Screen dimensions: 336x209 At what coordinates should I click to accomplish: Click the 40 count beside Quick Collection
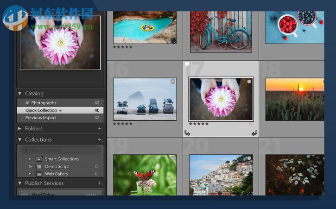click(x=97, y=110)
